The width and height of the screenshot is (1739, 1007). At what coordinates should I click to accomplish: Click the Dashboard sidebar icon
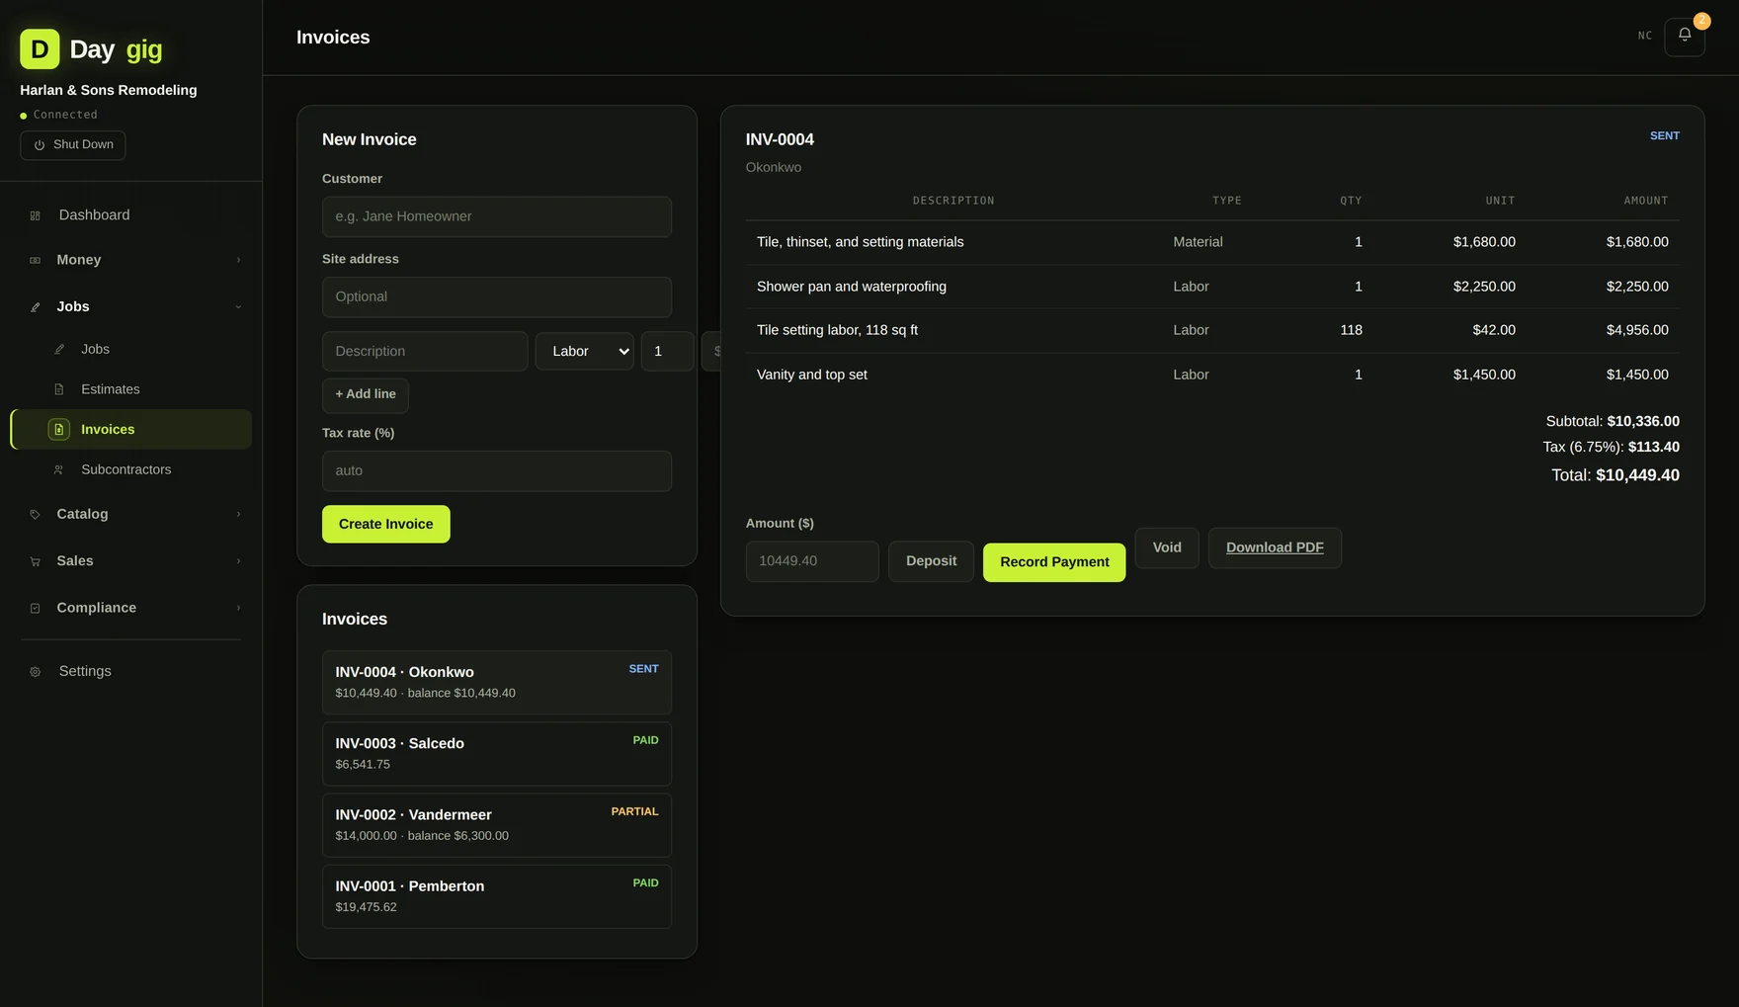(36, 215)
